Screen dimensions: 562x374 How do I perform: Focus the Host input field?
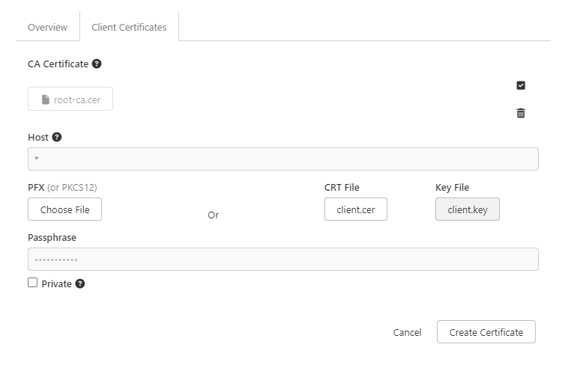[282, 159]
